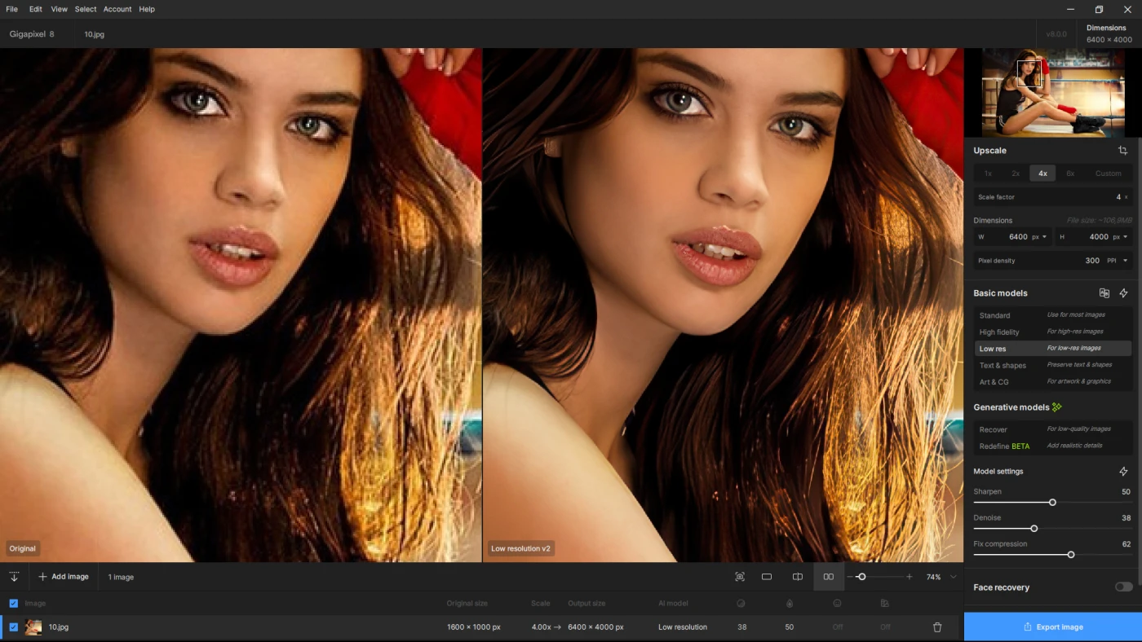Open the zoom percentage dropdown
Screen dimensions: 1142x642
pyautogui.click(x=953, y=577)
